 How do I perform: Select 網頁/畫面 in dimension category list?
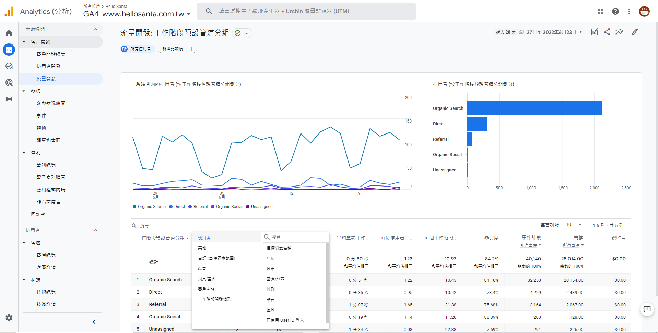point(226,279)
